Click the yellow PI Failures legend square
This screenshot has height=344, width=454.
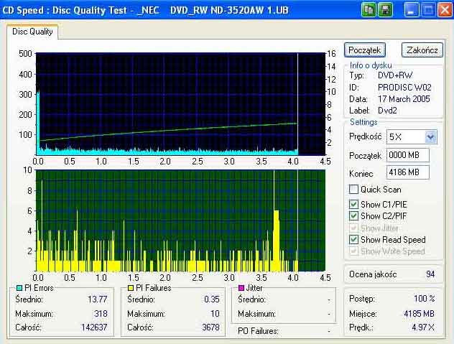point(131,288)
